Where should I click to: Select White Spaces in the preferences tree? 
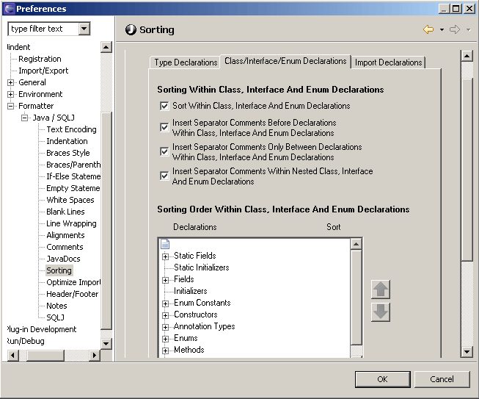(x=70, y=200)
